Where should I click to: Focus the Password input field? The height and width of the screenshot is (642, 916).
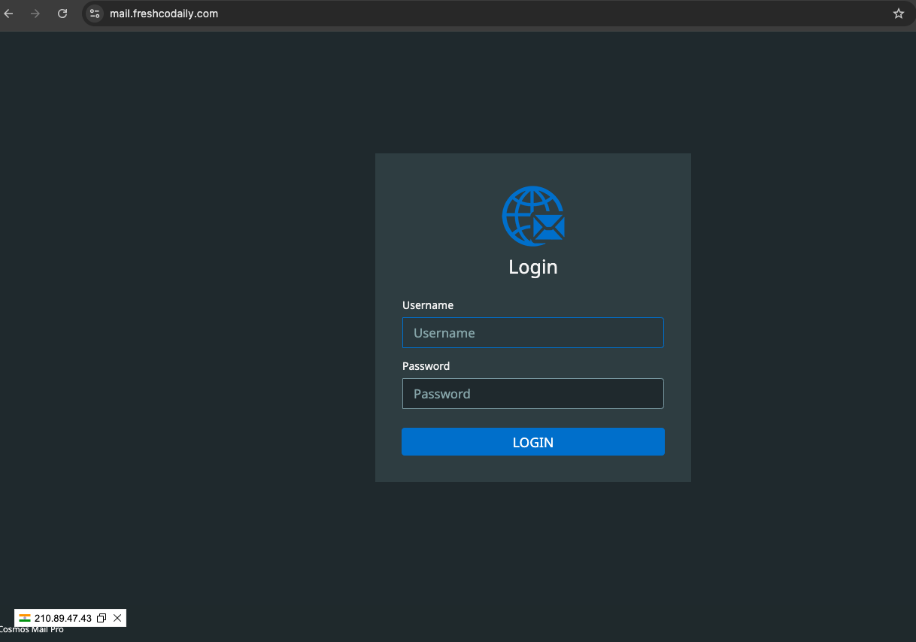532,394
